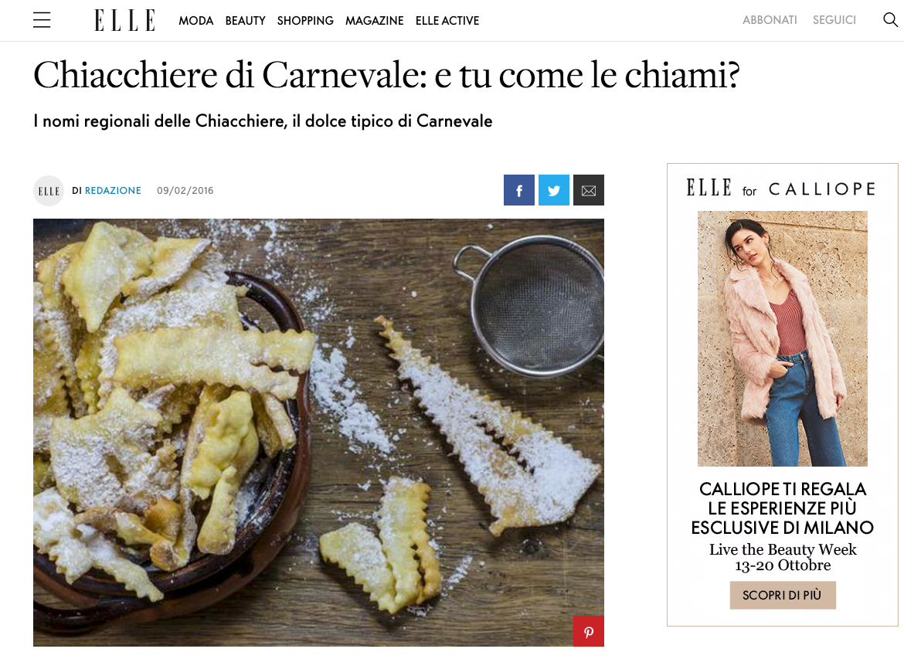The image size is (904, 659).
Task: Click the main chiacchiere article photo
Action: point(318,433)
